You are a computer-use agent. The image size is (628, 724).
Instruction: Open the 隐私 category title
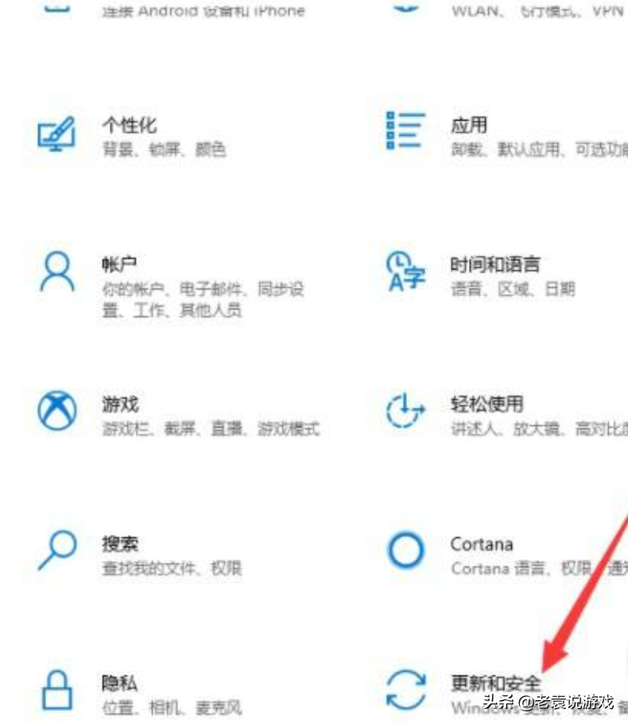[x=119, y=683]
